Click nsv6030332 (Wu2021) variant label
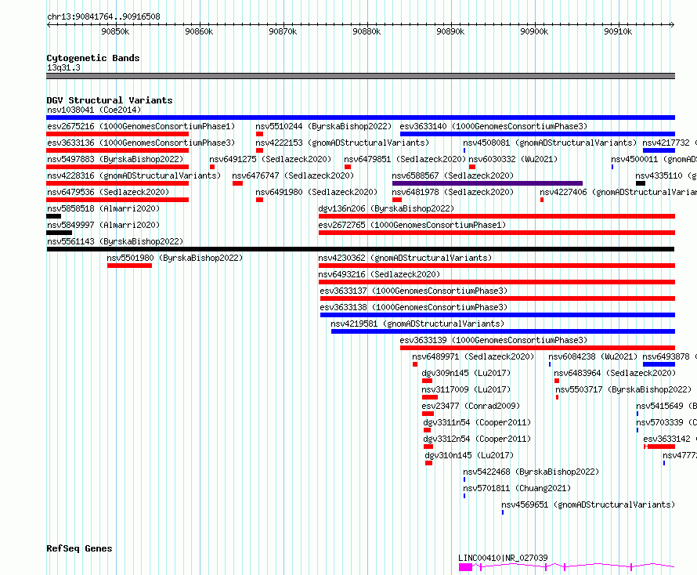 (x=513, y=159)
